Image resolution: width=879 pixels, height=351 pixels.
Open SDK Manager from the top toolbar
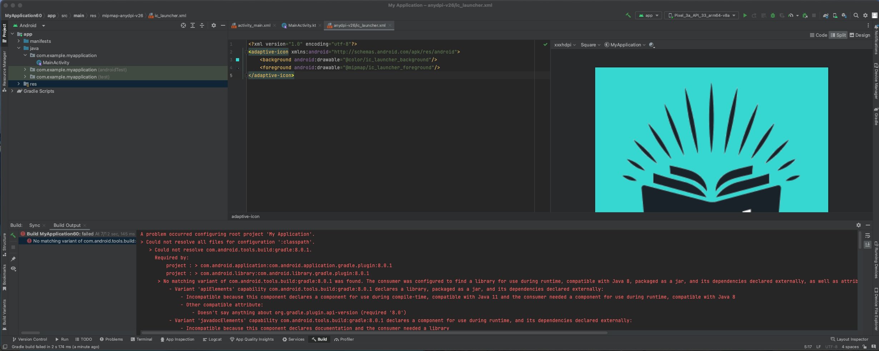pyautogui.click(x=844, y=15)
